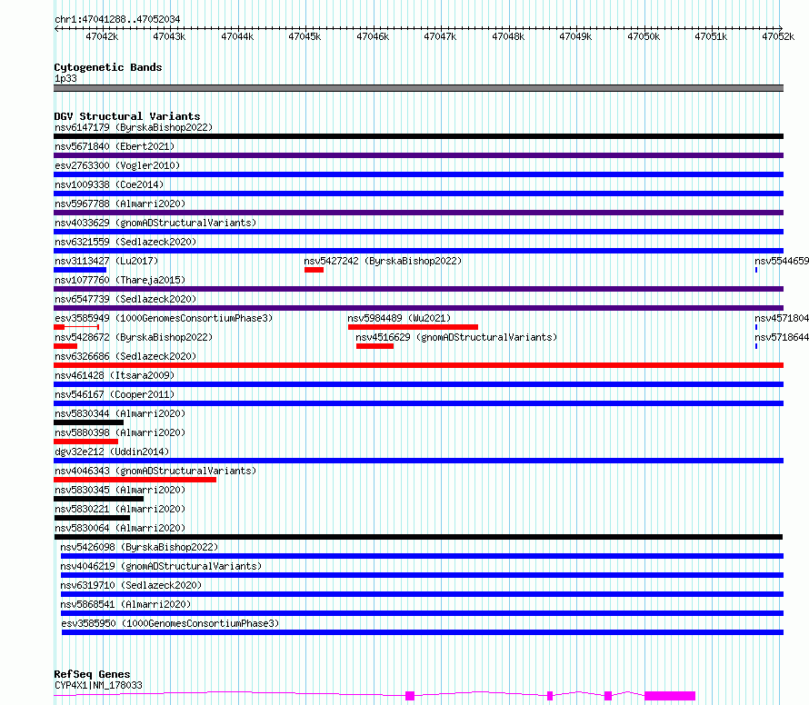This screenshot has height=705, width=809.
Task: Click the 47046k ruler position
Action: [373, 36]
